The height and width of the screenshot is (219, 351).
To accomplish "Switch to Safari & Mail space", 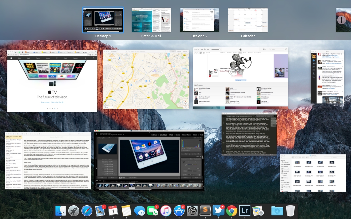I will (151, 20).
